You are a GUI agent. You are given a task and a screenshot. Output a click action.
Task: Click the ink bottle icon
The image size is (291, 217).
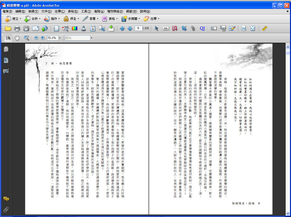pyautogui.click(x=84, y=28)
